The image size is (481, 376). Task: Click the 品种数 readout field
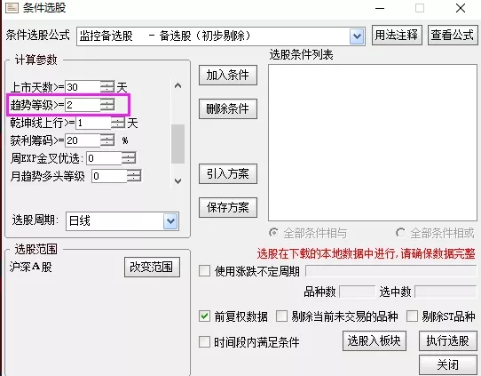358,292
